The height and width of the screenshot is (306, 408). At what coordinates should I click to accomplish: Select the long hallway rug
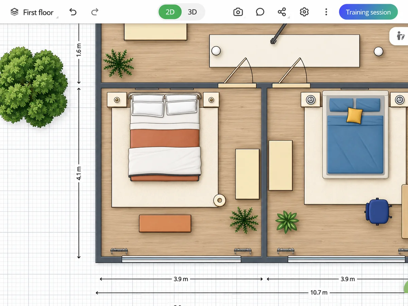click(285, 51)
